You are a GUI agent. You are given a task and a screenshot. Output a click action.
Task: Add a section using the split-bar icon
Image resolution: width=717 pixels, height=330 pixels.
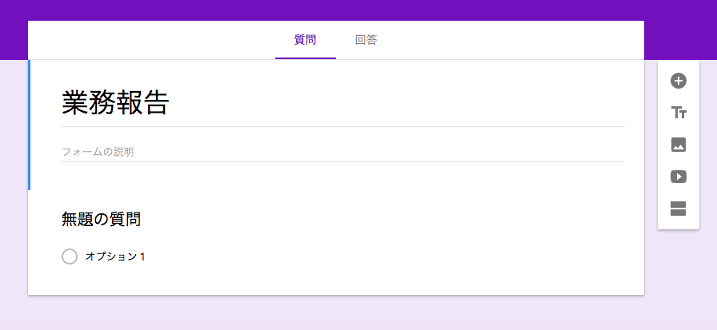678,209
